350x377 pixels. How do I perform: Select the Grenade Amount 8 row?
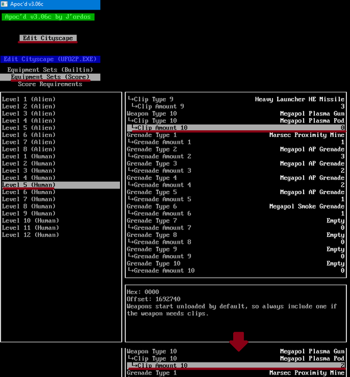[236, 242]
